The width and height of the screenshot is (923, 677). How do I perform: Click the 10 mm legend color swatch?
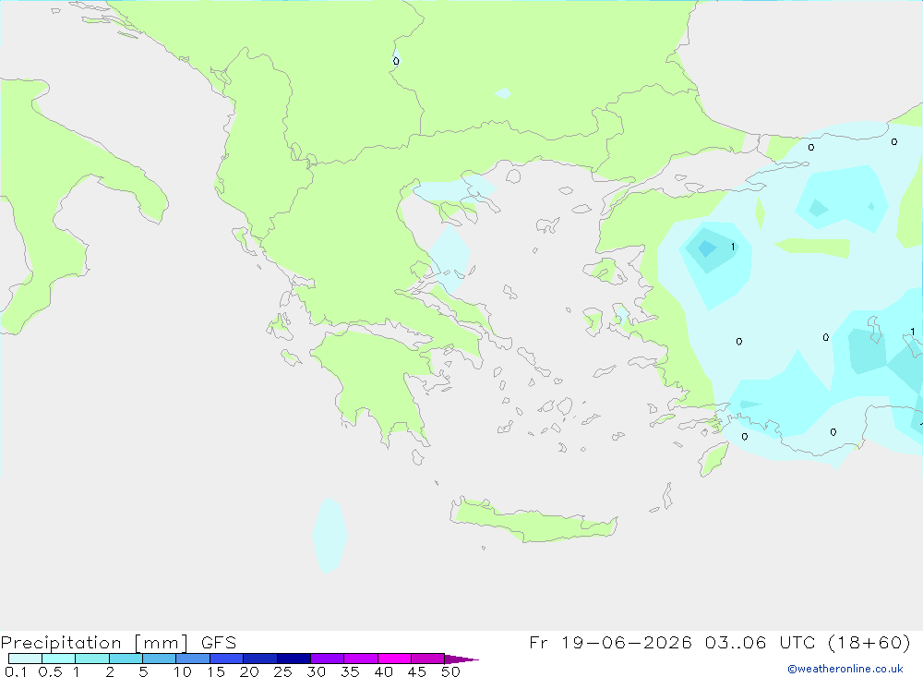coord(193,659)
